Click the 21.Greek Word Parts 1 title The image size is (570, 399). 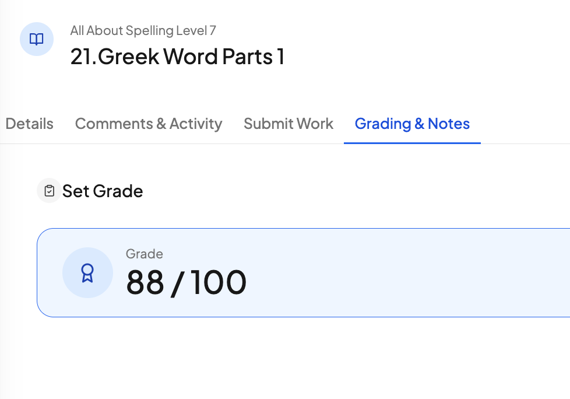pos(177,57)
